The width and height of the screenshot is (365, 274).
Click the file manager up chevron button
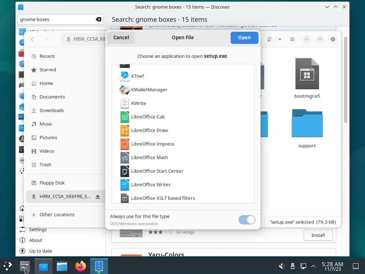pos(320,39)
